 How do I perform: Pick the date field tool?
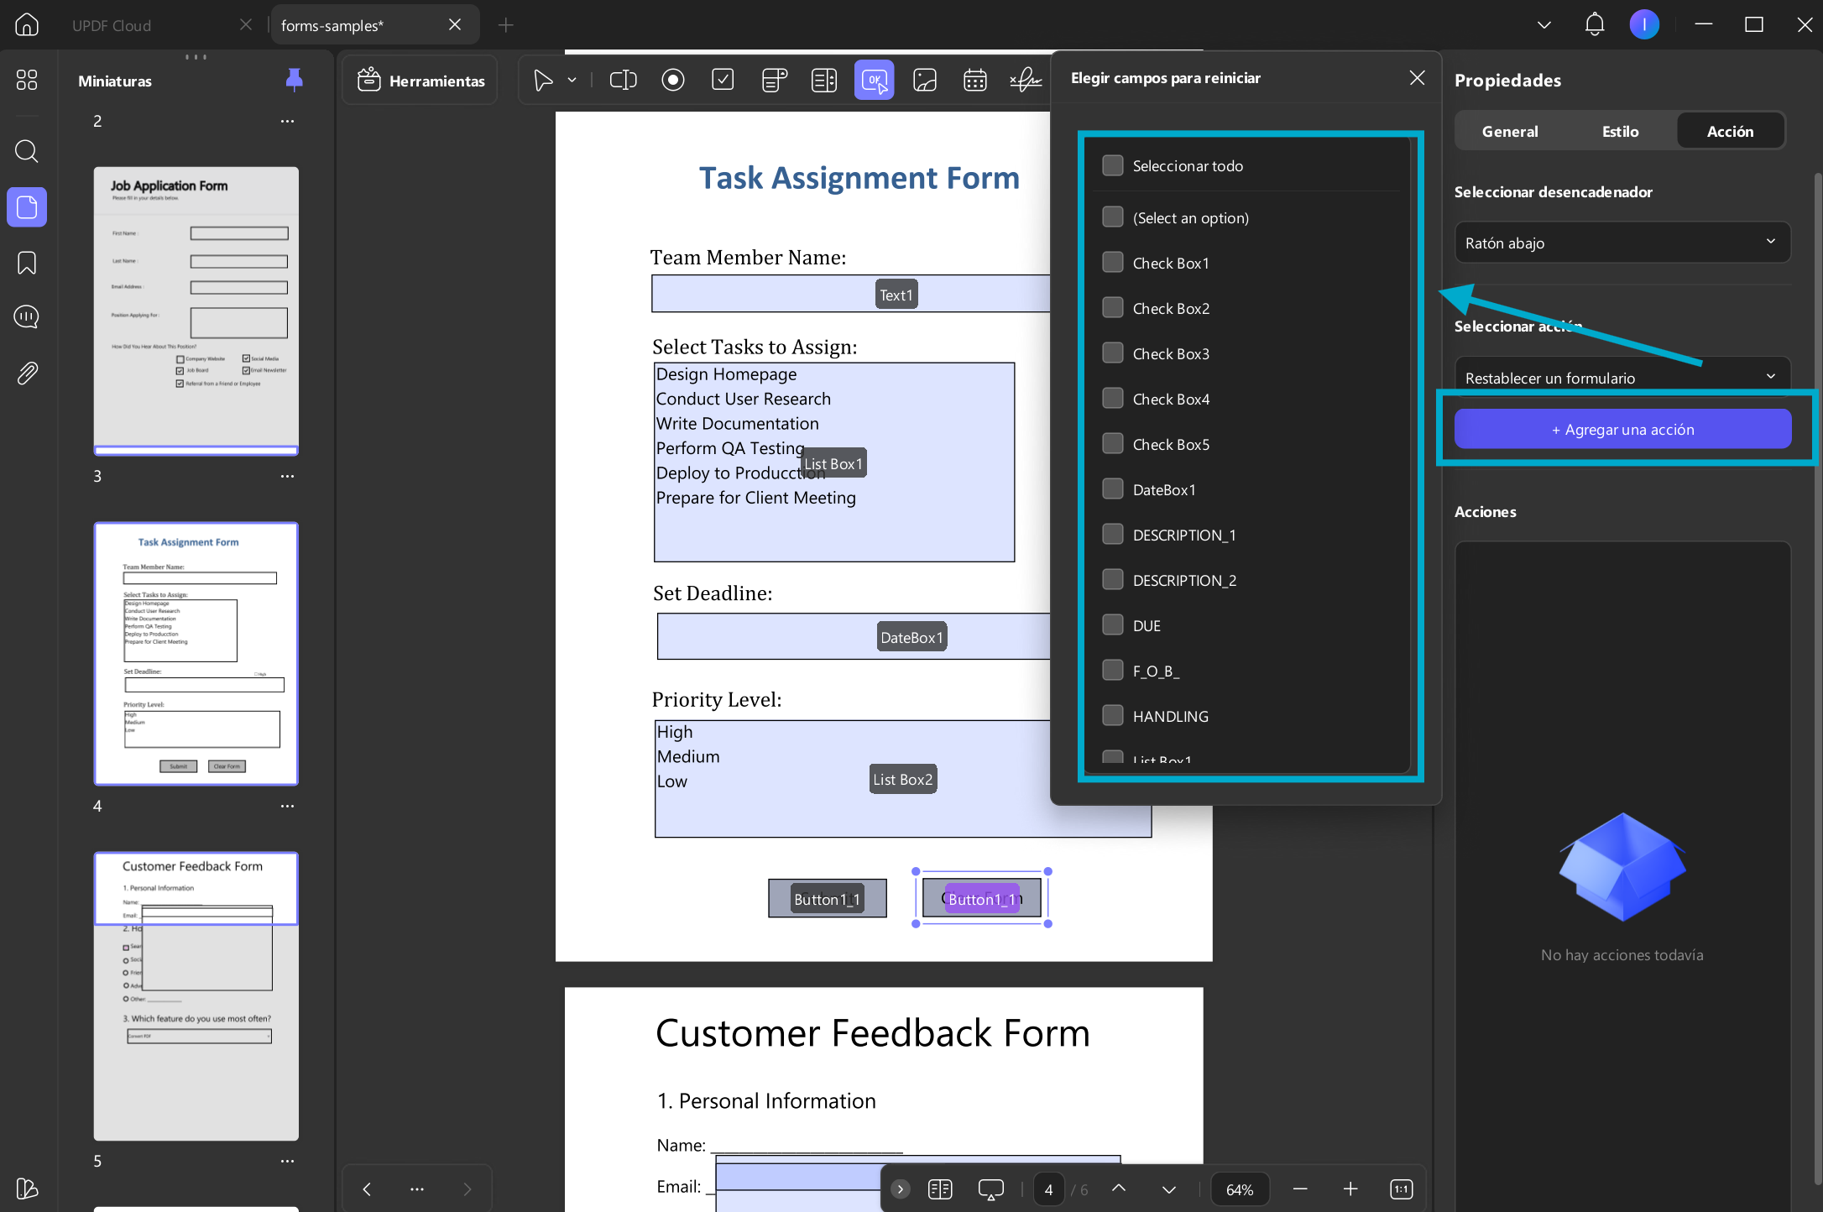(x=974, y=81)
